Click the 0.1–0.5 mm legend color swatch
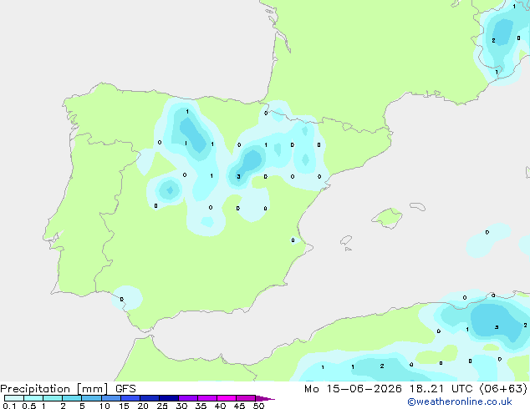Screen dimensions: 530x409 pyautogui.click(x=14, y=398)
